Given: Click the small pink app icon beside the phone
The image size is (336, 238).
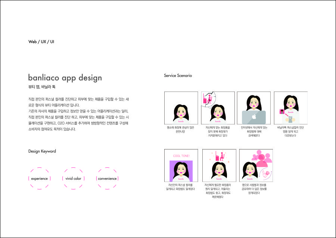Looking at the screenshot, I should [x=282, y=111].
